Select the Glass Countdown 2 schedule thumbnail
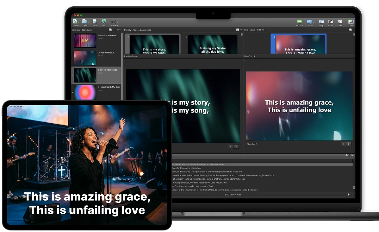This screenshot has width=379, height=232. (85, 41)
